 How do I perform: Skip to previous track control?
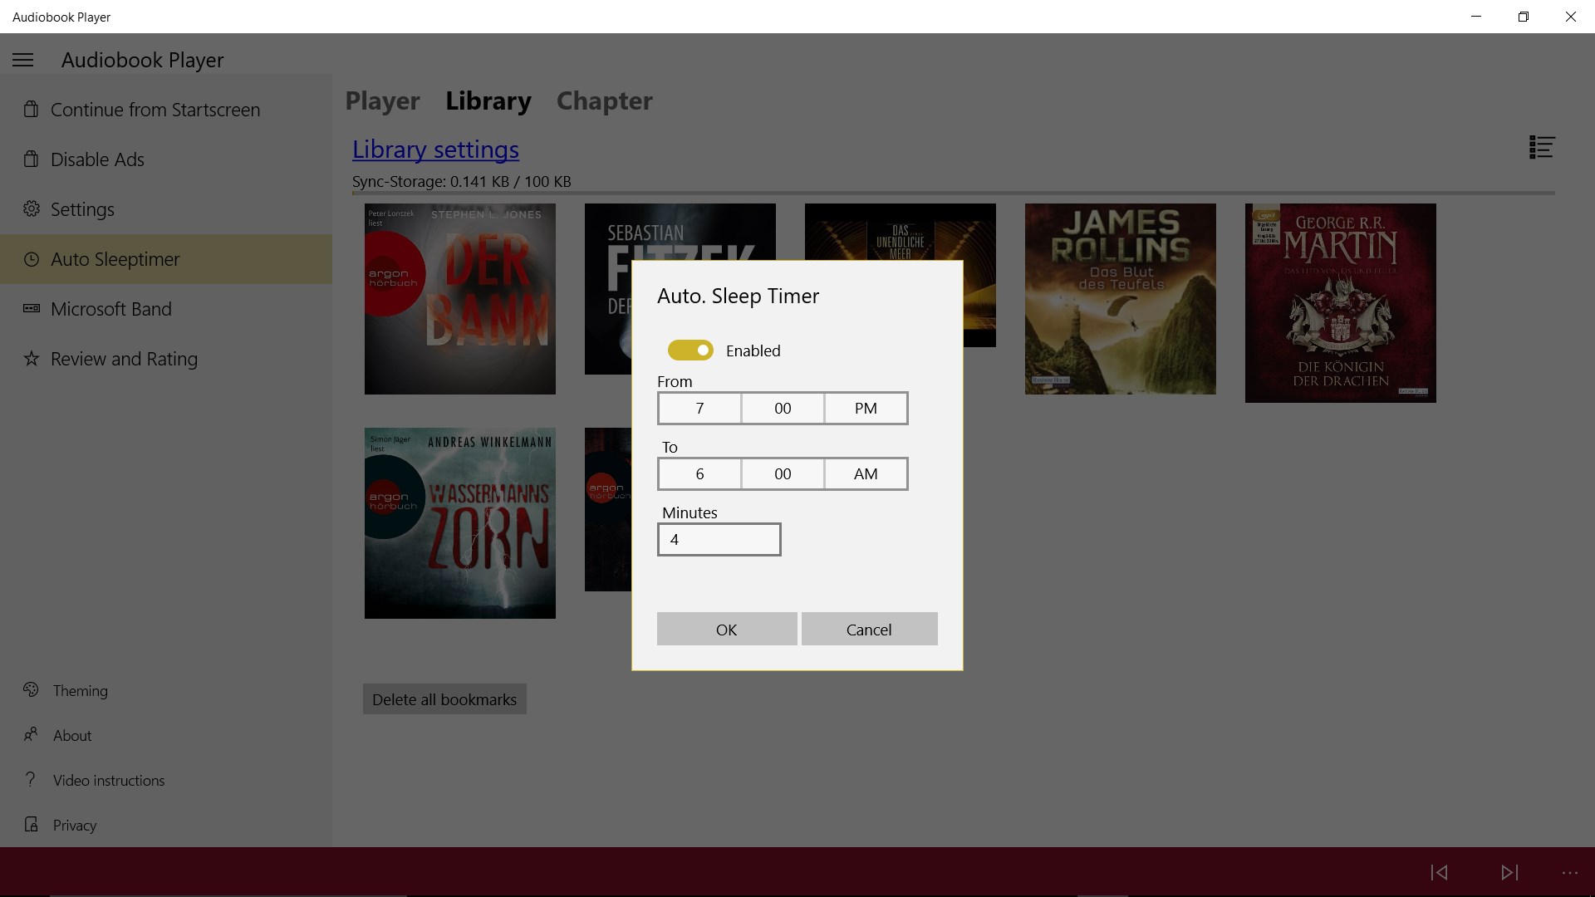pyautogui.click(x=1440, y=872)
